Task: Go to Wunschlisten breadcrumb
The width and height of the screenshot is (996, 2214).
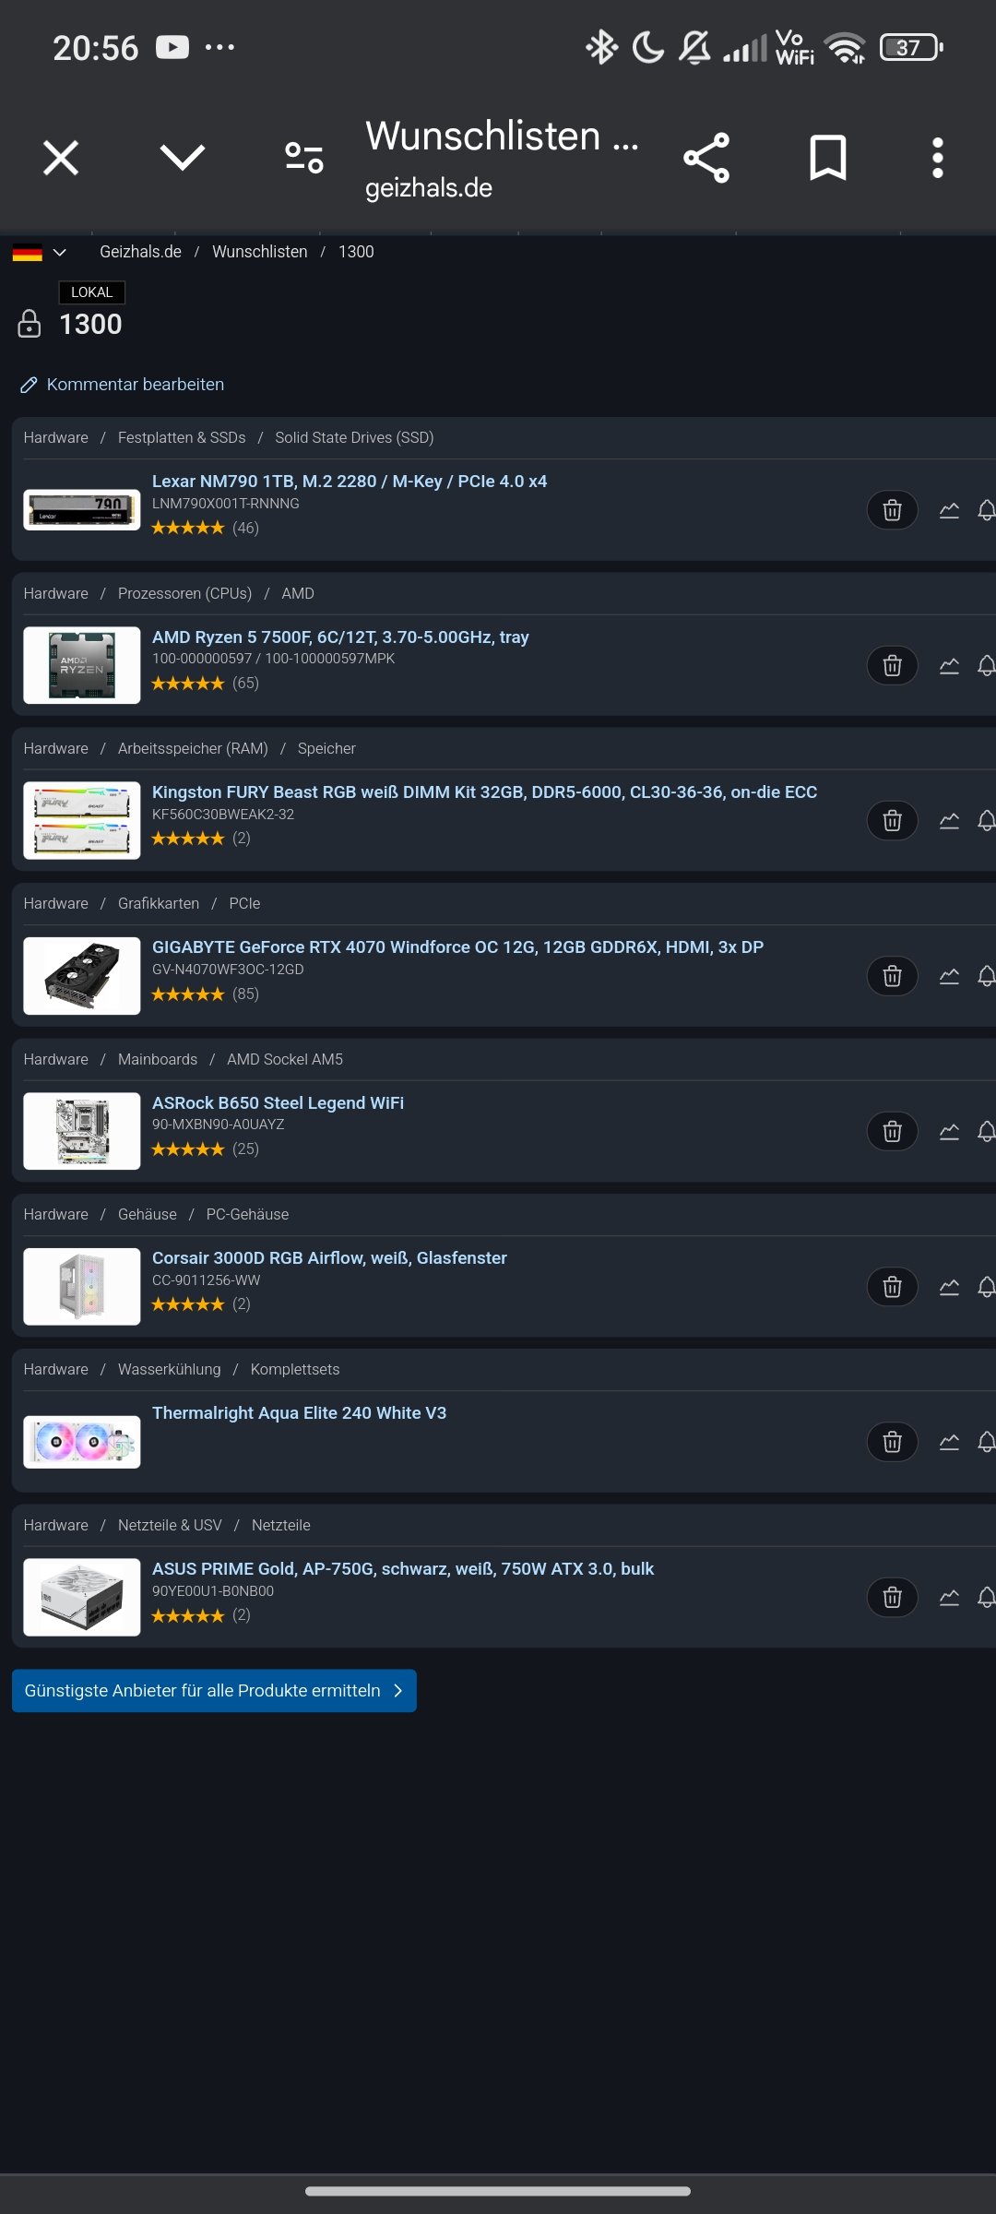Action: (x=260, y=252)
